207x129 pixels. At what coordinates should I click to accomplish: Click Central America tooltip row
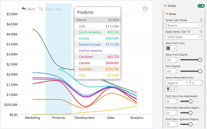coord(97,51)
